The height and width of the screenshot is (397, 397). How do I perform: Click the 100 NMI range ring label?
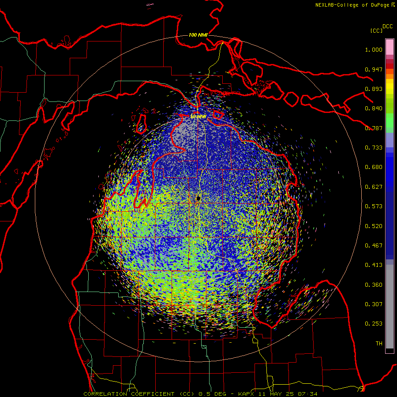click(198, 35)
